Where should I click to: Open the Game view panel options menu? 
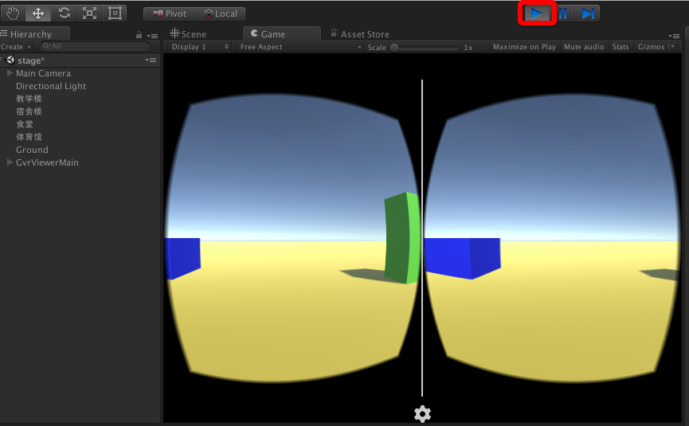[674, 36]
